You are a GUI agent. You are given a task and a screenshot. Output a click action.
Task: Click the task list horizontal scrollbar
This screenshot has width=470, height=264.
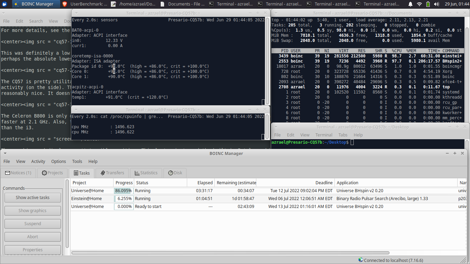tap(231, 253)
